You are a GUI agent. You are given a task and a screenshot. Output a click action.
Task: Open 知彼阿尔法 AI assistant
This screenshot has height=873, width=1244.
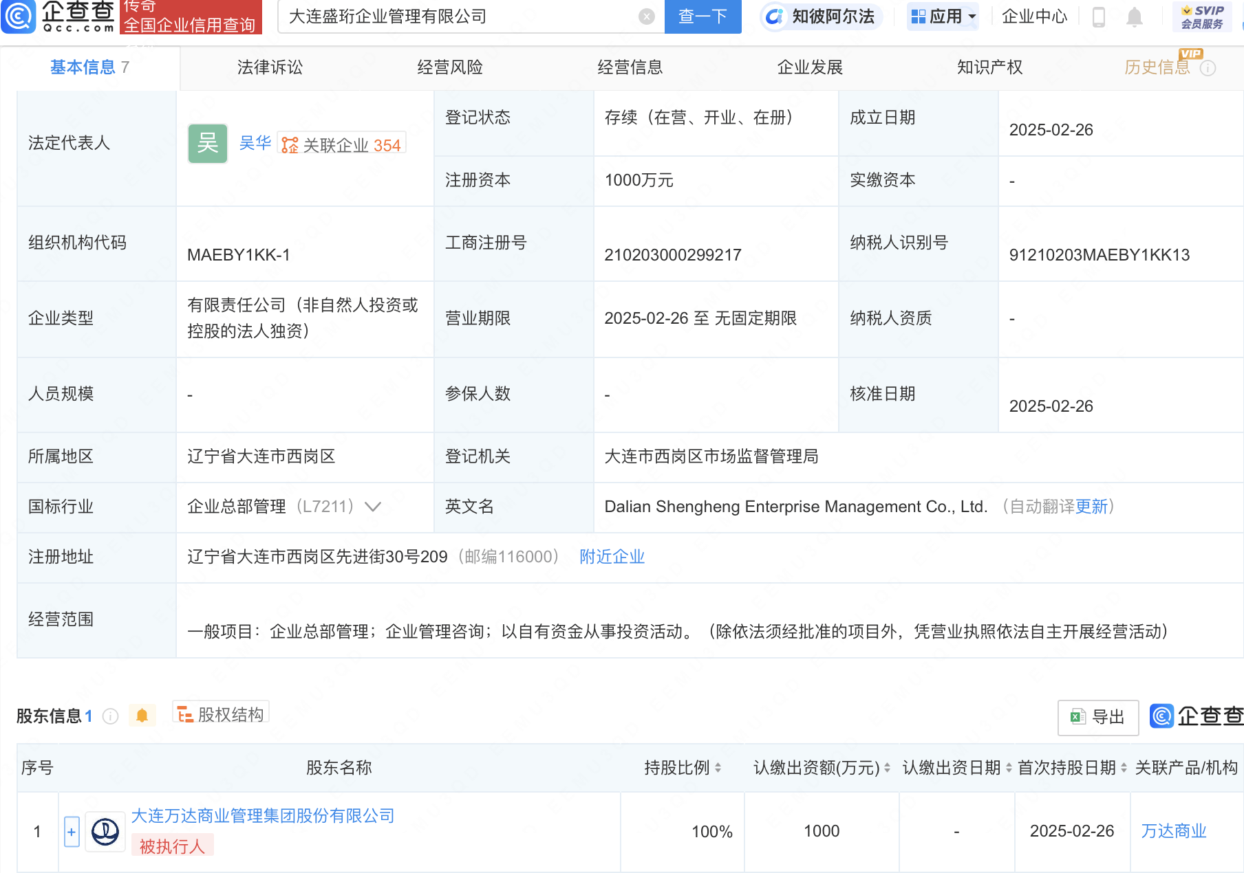821,16
